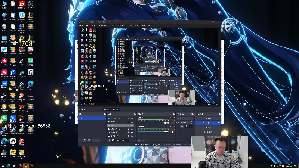Click the webcam overlay in OBS preview

(x=181, y=98)
